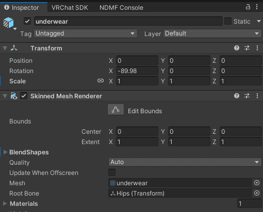Expand the BlendShapes section
Viewport: 263px width, 212px height.
[x=5, y=152]
